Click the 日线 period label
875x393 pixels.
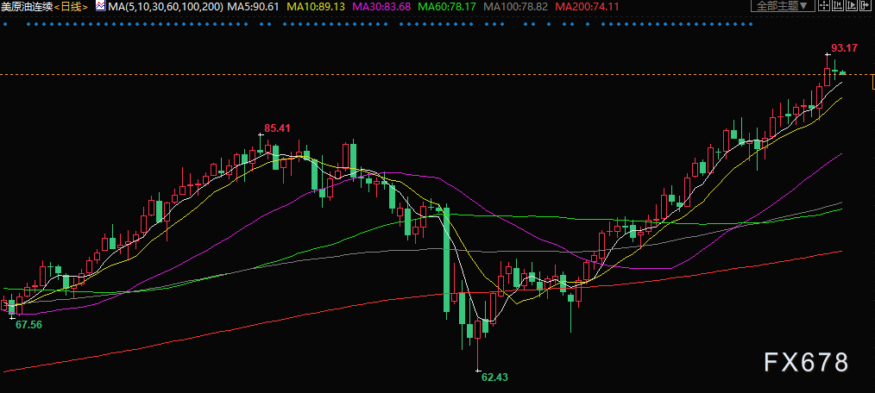[70, 7]
